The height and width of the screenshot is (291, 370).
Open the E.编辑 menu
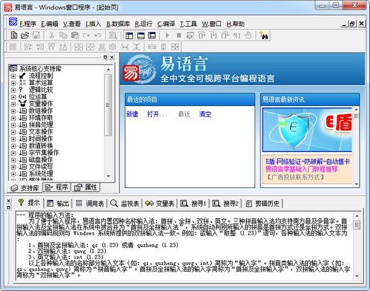(x=50, y=24)
